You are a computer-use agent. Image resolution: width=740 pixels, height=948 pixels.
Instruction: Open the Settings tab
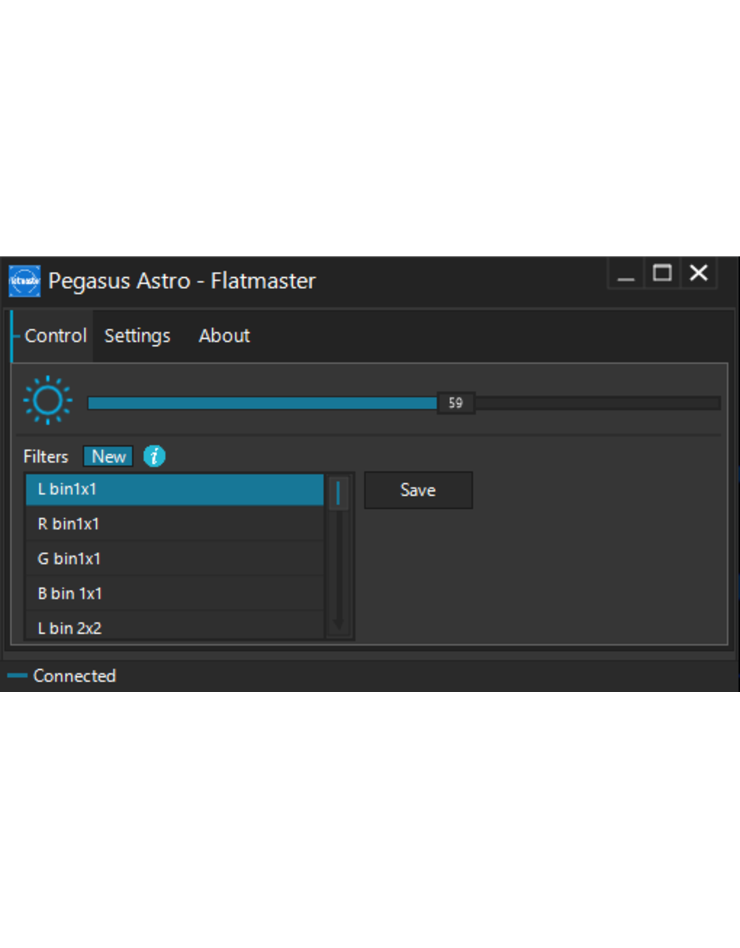click(137, 336)
